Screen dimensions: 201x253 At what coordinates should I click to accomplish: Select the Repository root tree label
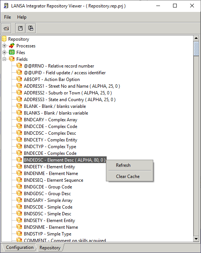(x=19, y=39)
